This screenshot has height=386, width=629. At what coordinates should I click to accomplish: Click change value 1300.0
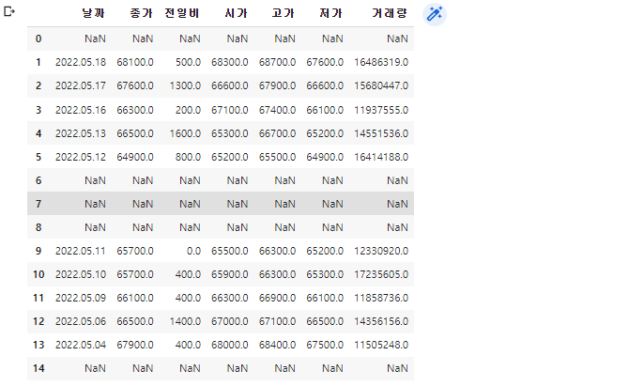pos(185,85)
